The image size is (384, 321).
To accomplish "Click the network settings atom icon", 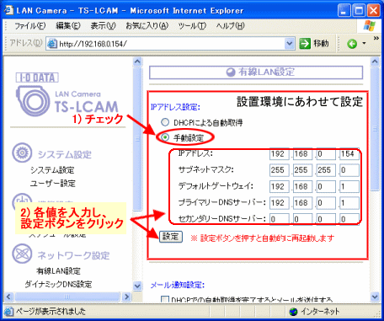I will (22, 254).
